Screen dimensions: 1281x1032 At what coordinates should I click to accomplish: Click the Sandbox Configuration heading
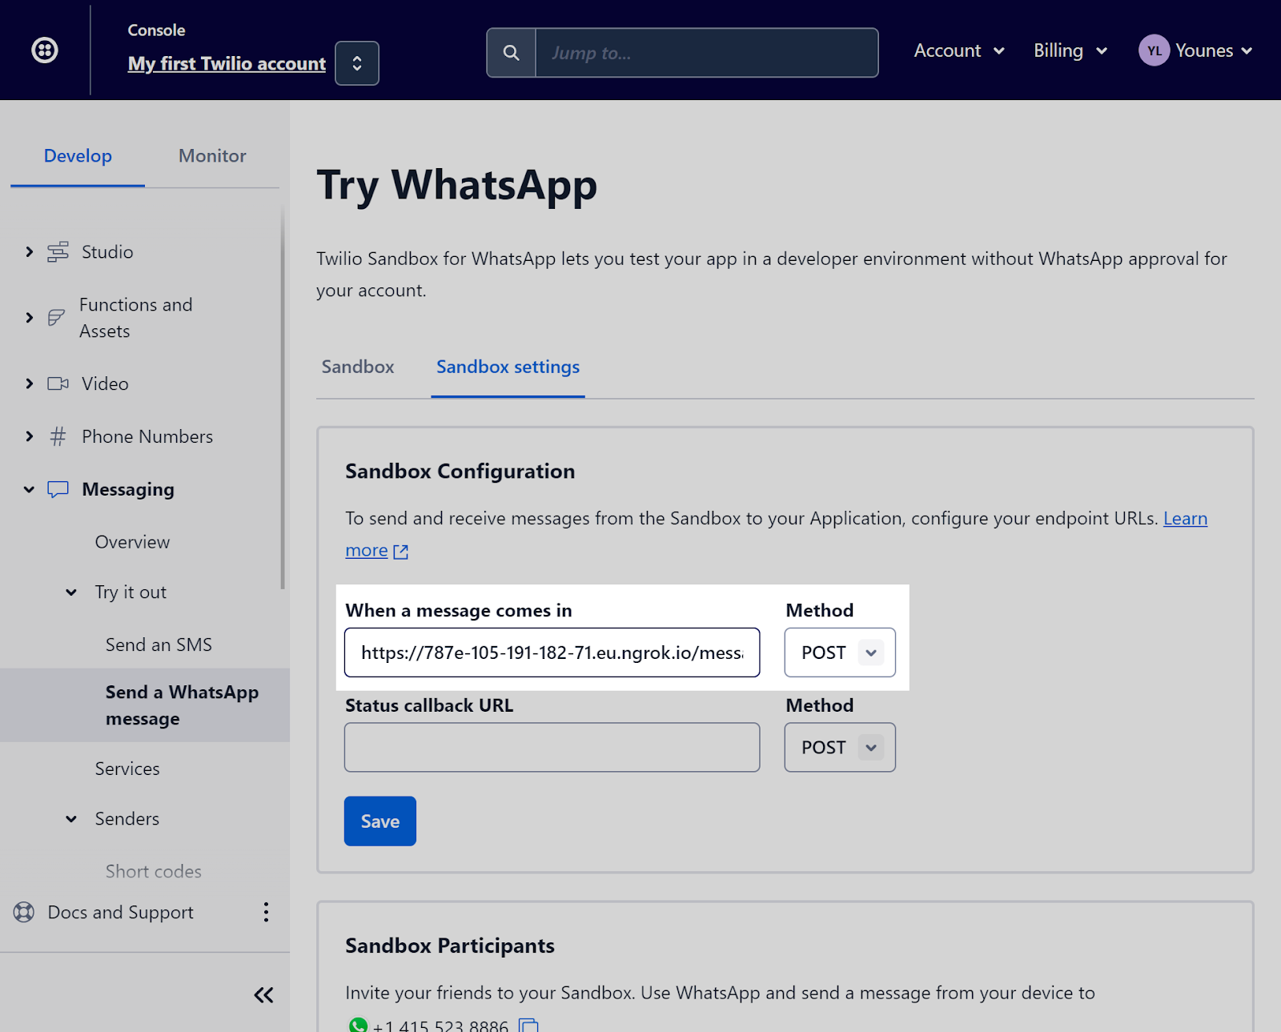pyautogui.click(x=460, y=472)
